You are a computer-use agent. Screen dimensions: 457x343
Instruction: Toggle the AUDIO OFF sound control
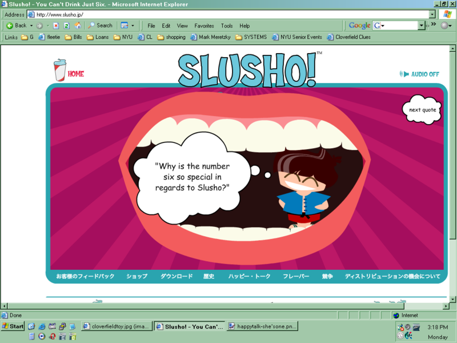point(419,74)
